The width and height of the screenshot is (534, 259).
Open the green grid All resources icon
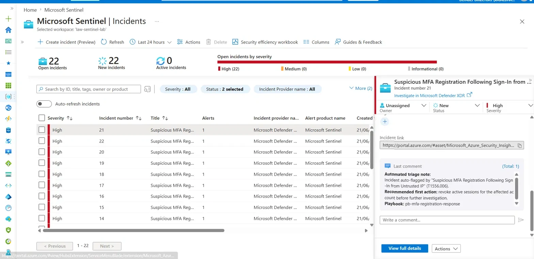[9, 85]
